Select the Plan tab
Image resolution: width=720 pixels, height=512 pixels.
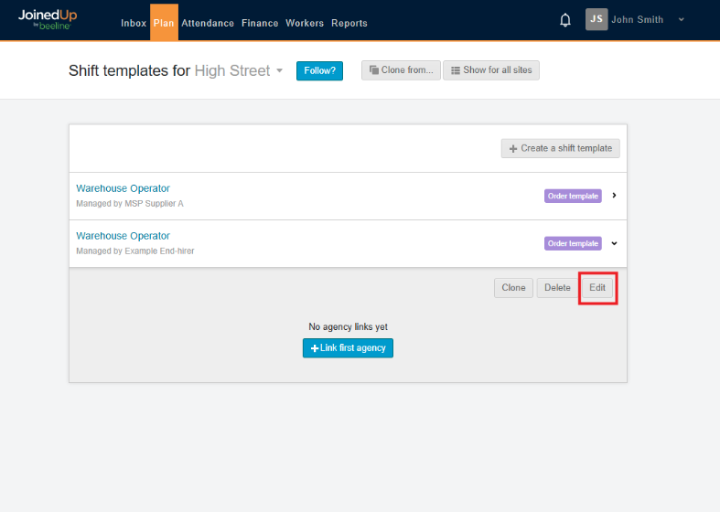(164, 23)
